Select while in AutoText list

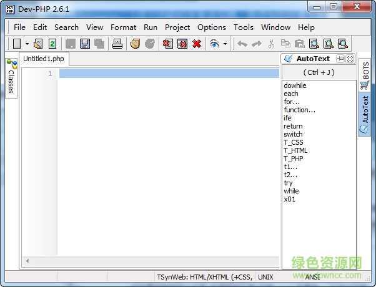[x=291, y=191]
